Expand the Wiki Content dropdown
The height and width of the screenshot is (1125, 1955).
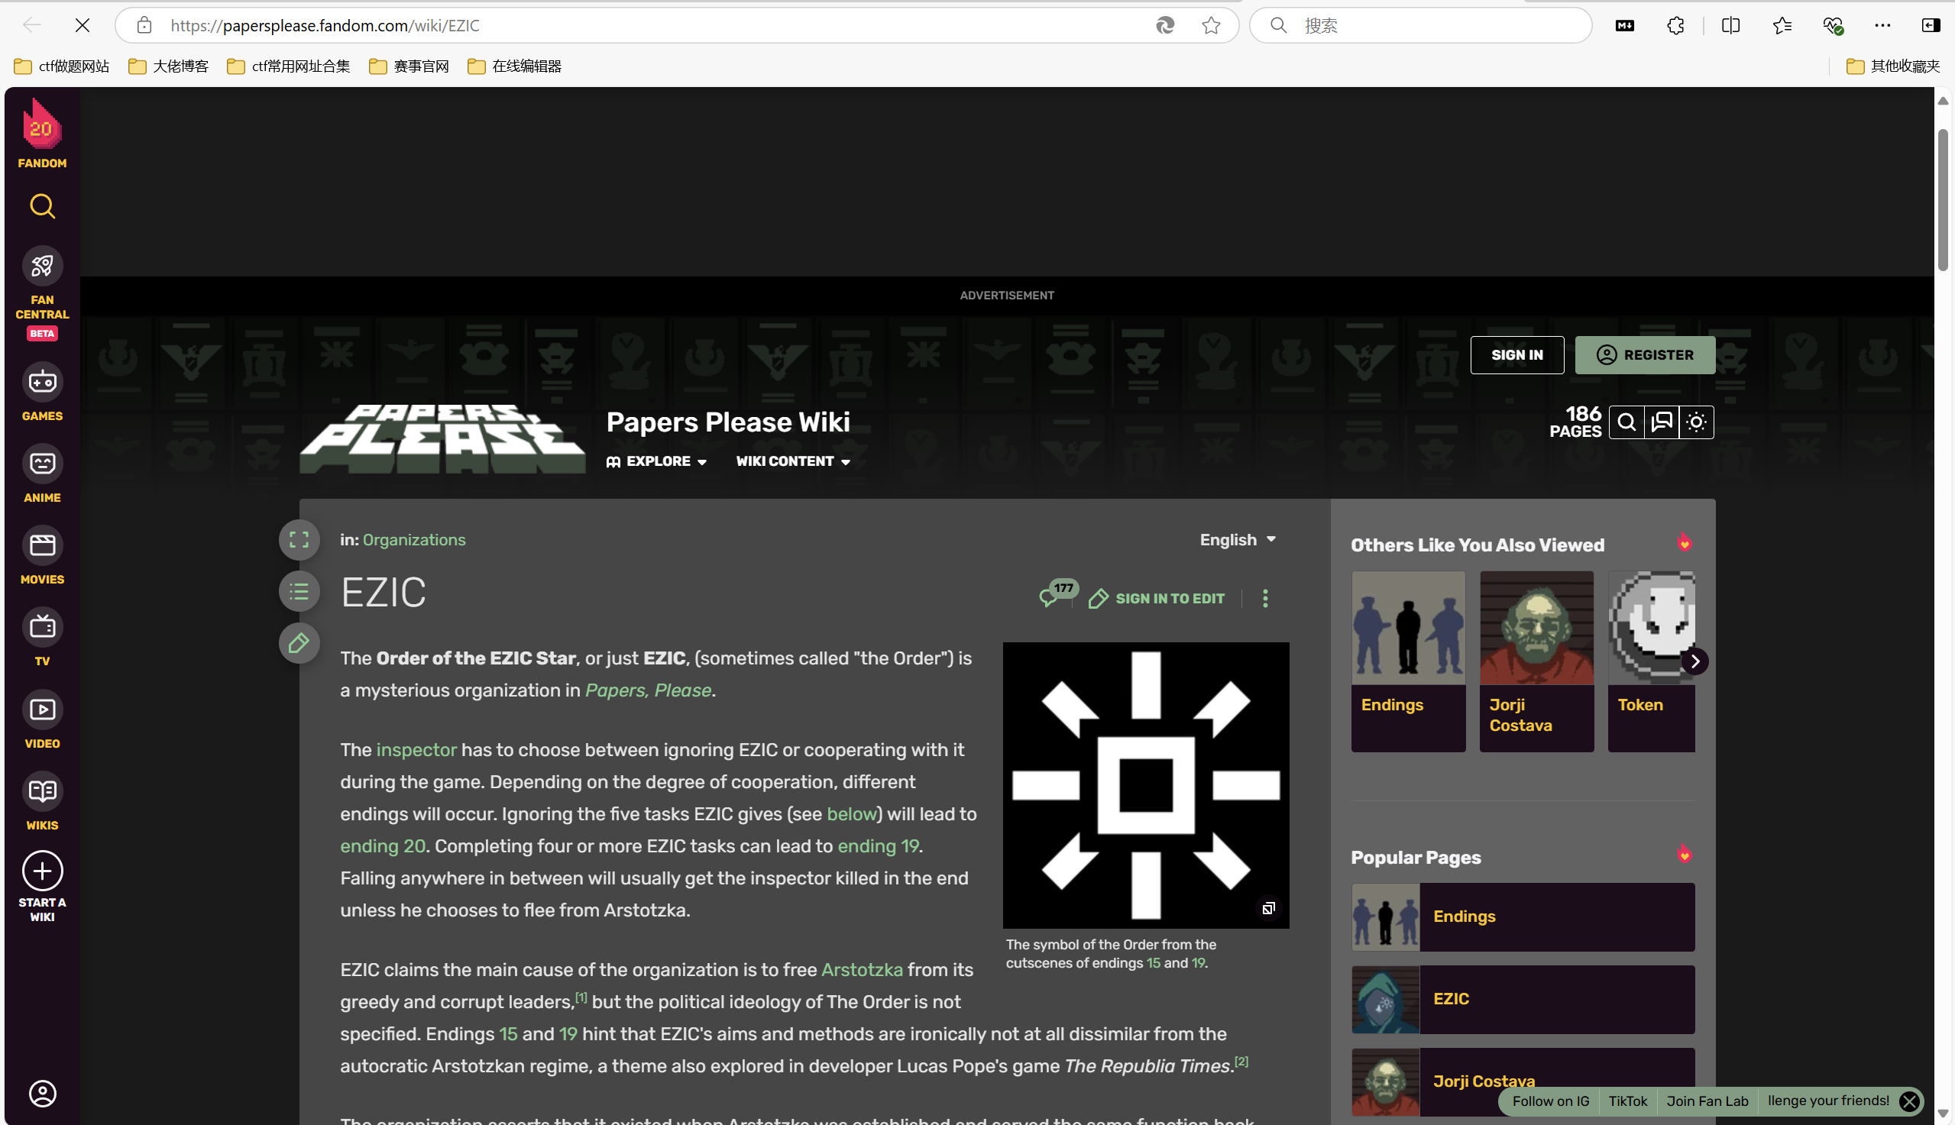coord(793,461)
